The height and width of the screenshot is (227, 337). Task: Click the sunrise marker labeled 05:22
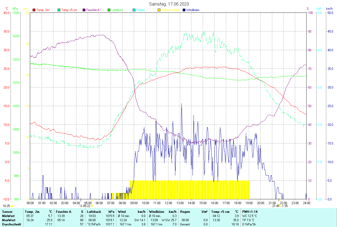[x=87, y=206]
